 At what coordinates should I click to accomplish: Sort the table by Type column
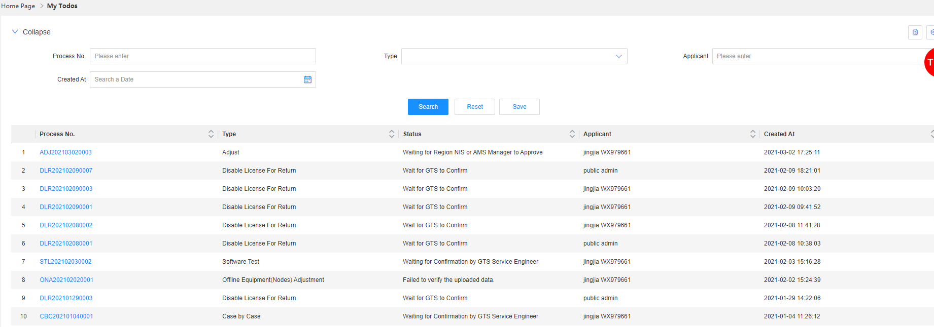tap(392, 134)
